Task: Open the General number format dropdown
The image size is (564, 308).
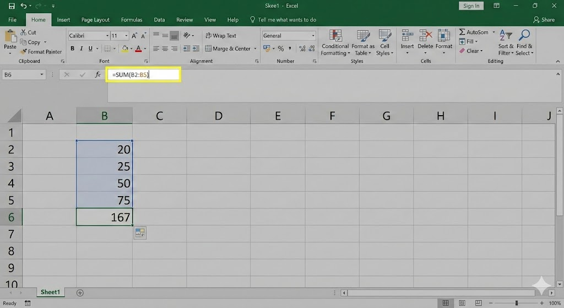Action: click(313, 36)
